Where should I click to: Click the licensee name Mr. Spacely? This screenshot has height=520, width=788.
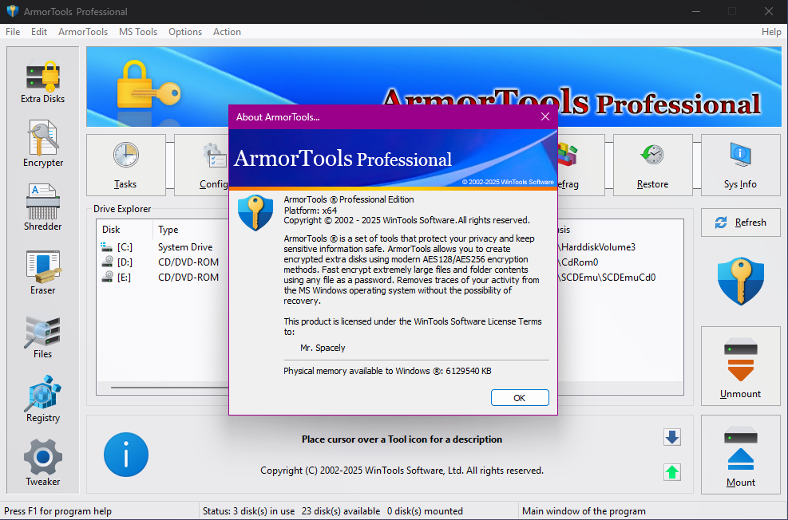323,348
